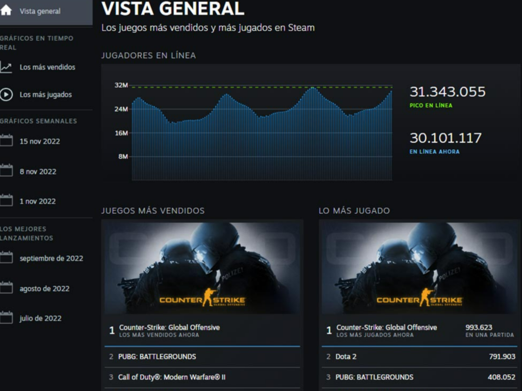Click the calendar icon beside agosto de 2022

click(6, 288)
